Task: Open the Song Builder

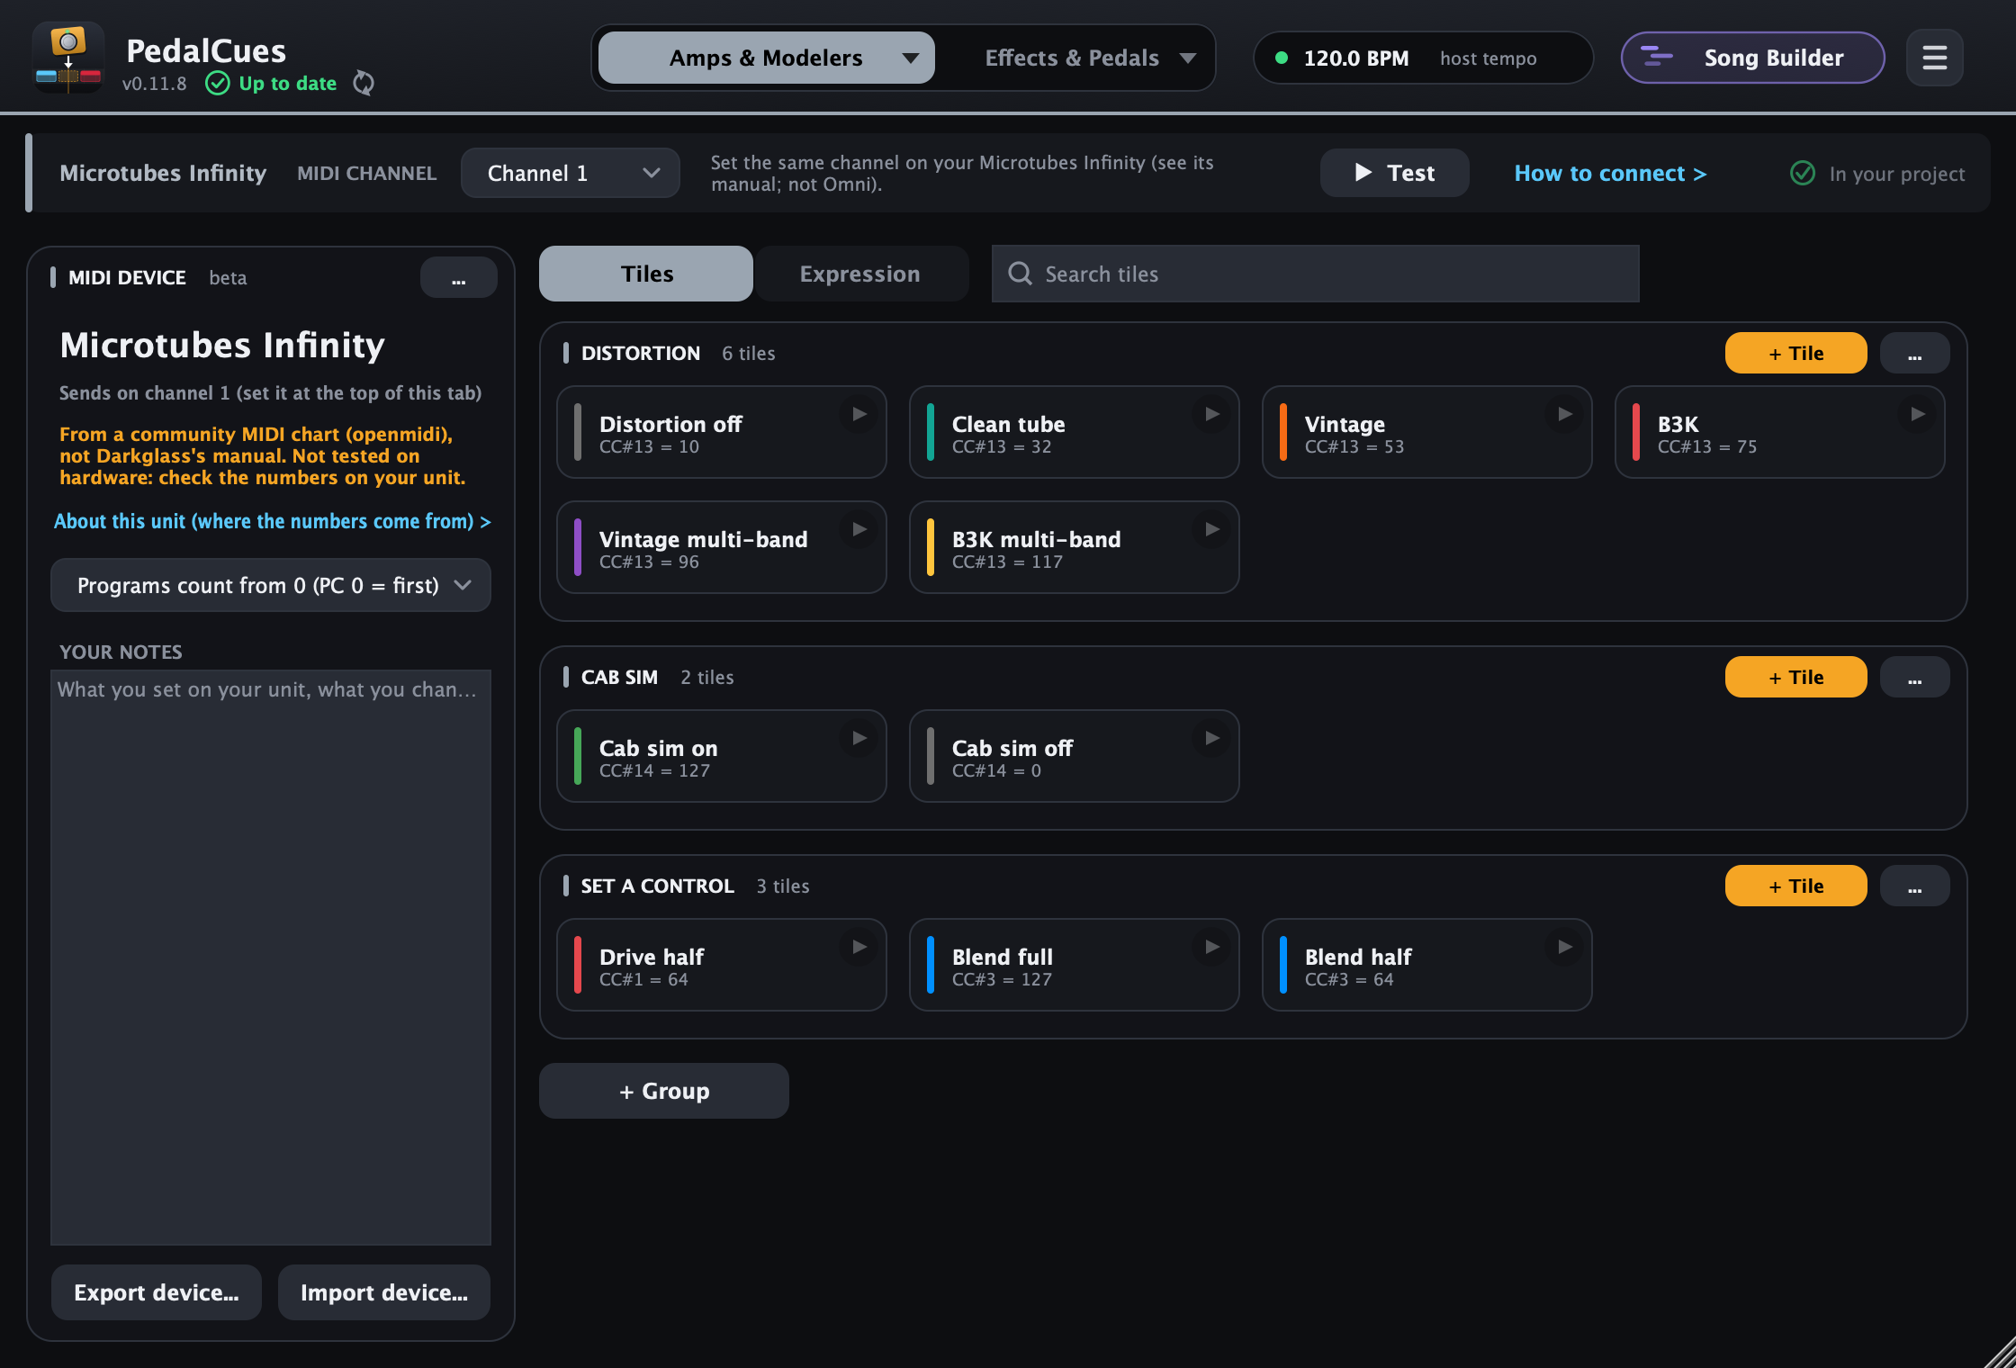Action: point(1752,58)
